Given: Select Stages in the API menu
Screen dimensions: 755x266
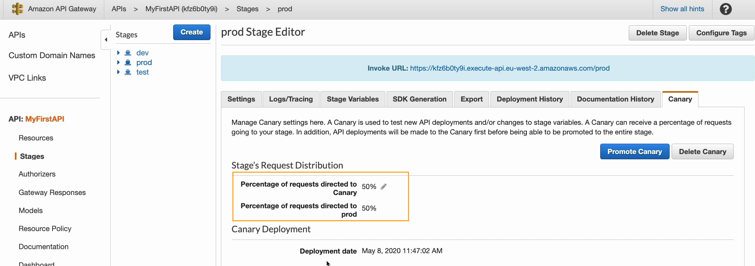Looking at the screenshot, I should point(32,156).
